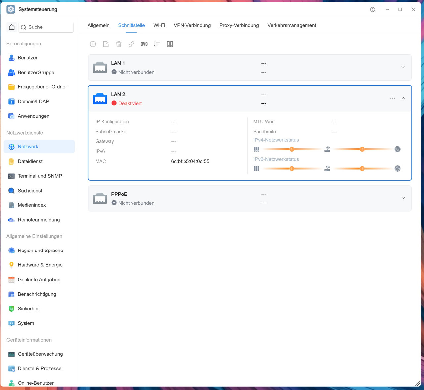Click the Schnittstelle tab

(x=132, y=25)
